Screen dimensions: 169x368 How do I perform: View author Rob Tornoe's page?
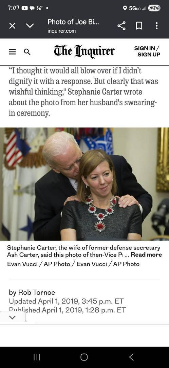coord(37,292)
